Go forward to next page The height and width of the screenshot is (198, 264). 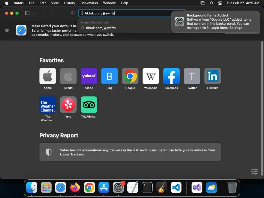52,13
